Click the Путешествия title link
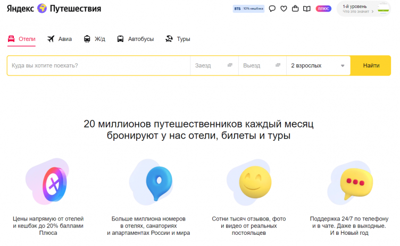 (76, 9)
